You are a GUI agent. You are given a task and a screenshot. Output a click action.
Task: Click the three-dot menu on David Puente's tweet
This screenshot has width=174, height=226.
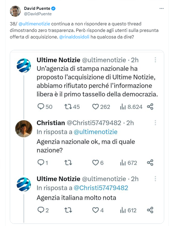161,8
